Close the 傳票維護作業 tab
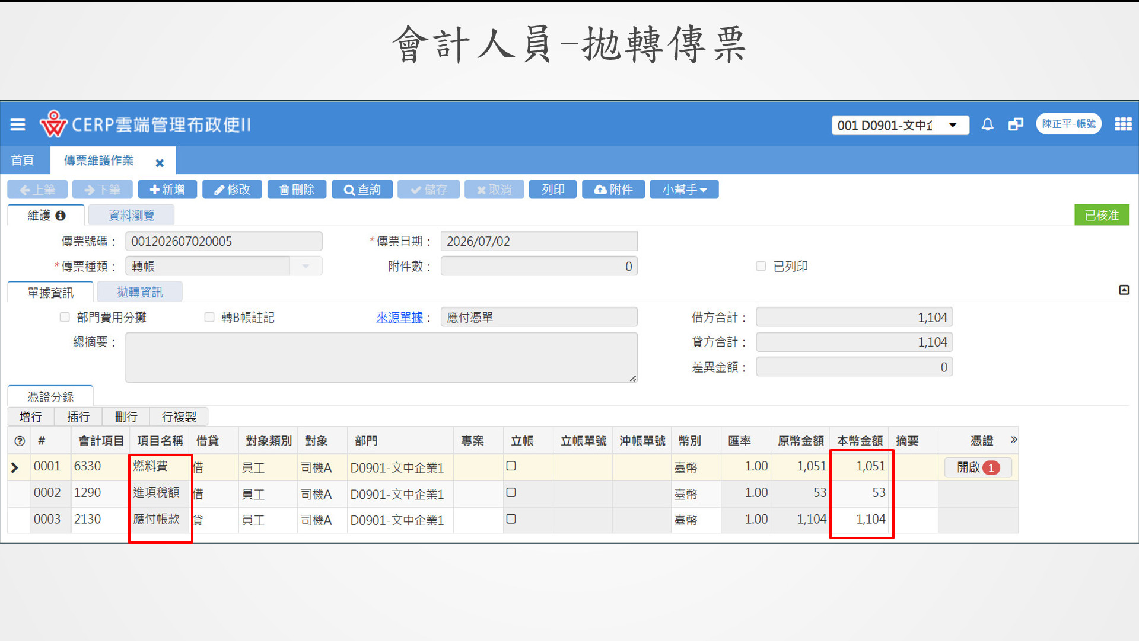 [x=160, y=162]
